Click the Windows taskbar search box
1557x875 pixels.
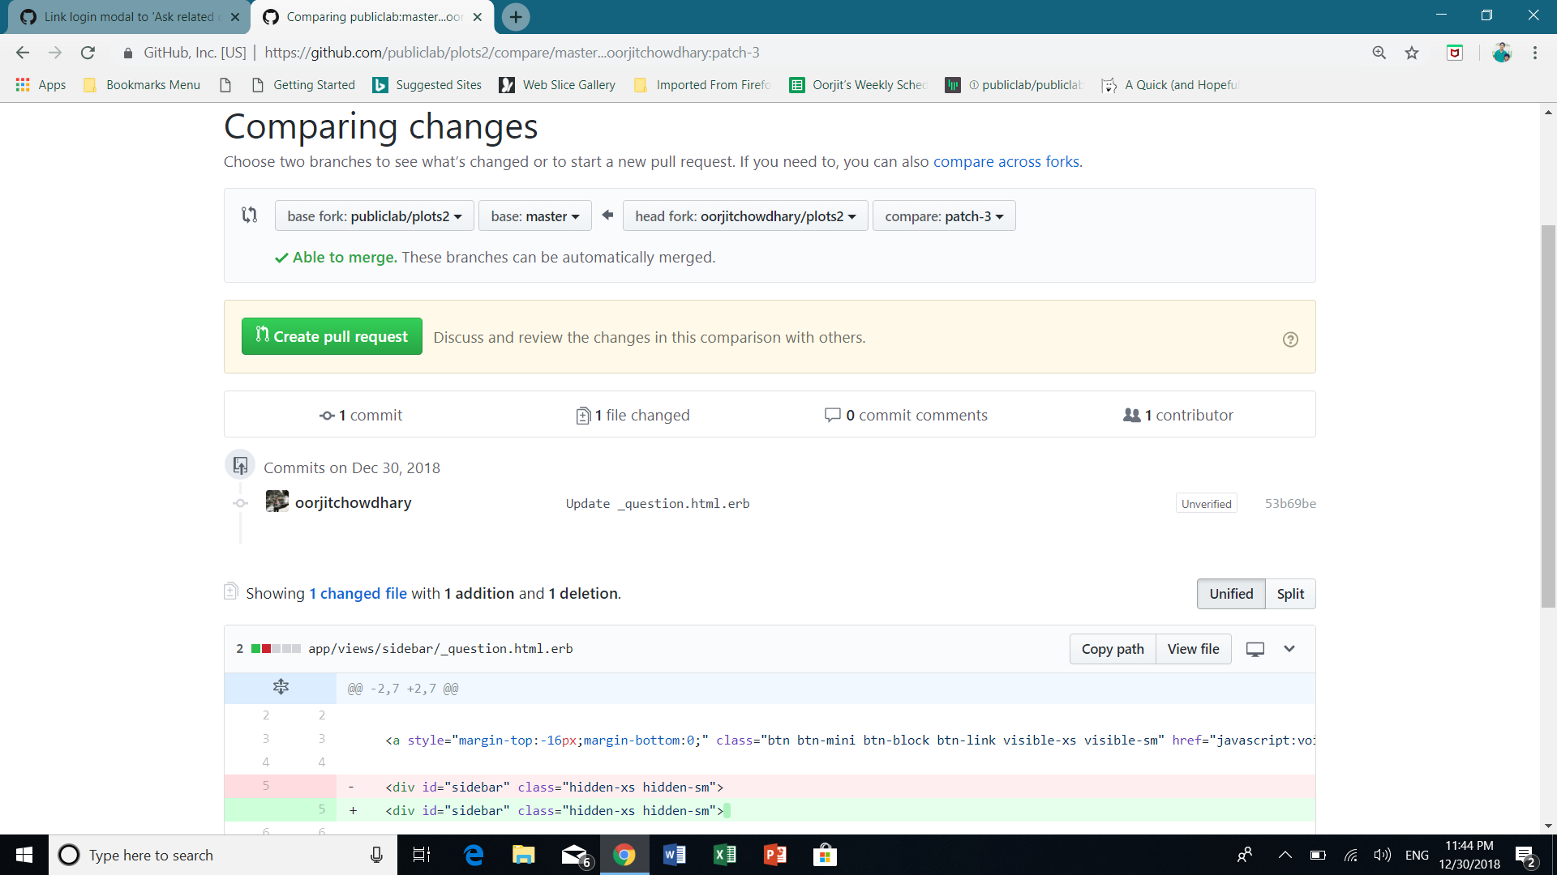pyautogui.click(x=219, y=855)
